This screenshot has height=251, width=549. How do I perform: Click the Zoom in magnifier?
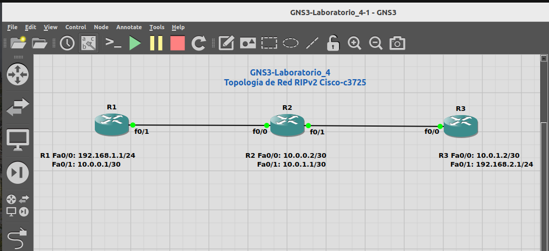tap(354, 43)
